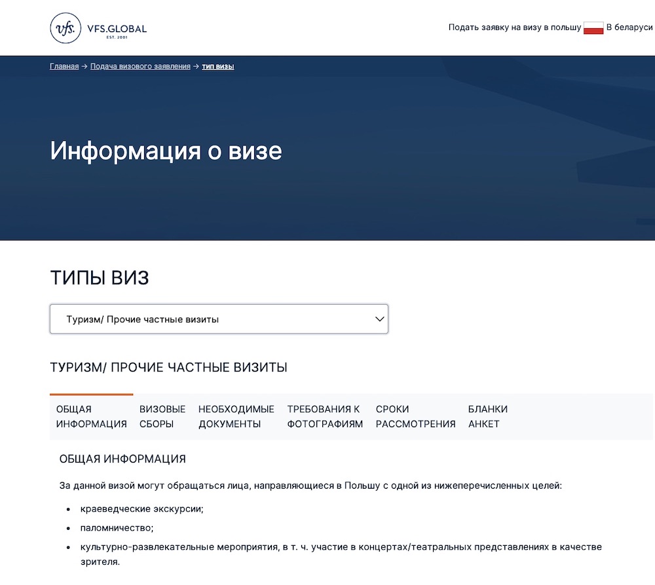The image size is (655, 585).
Task: Click the chevron on the visa type selector
Action: pos(379,319)
